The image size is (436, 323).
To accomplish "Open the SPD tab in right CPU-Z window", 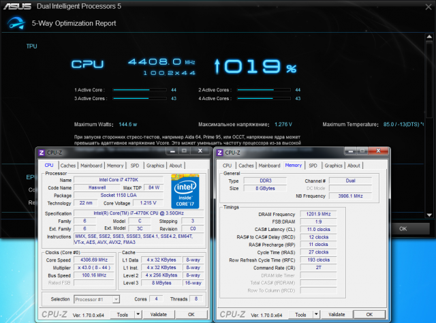I will click(x=313, y=166).
